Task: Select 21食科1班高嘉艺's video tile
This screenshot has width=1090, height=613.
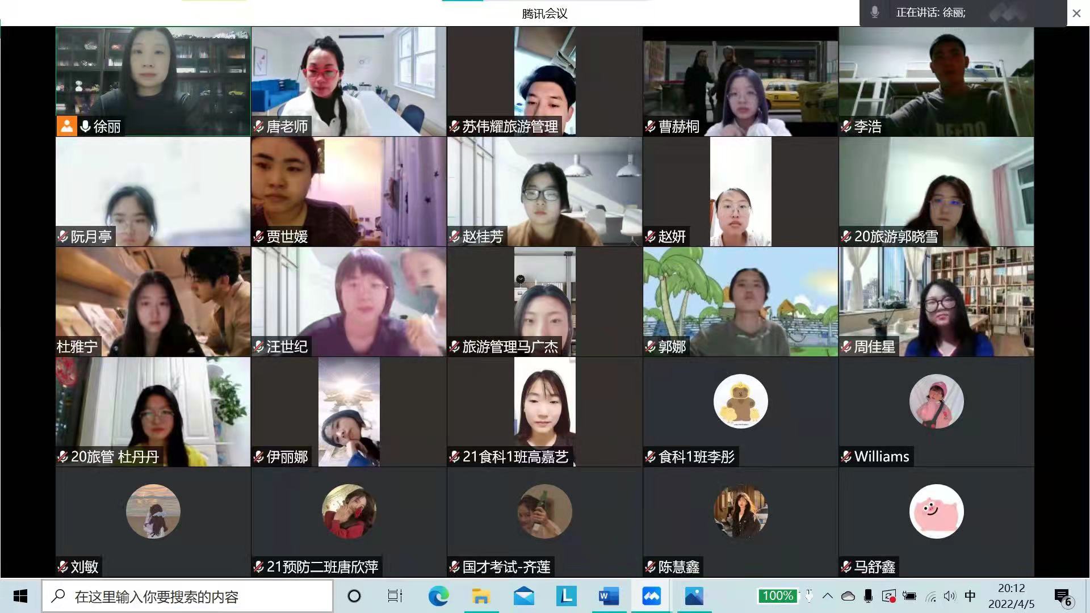Action: point(544,412)
